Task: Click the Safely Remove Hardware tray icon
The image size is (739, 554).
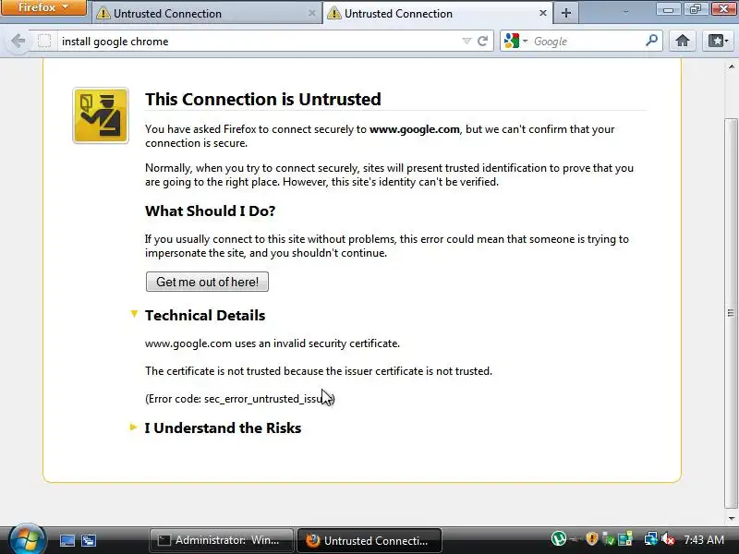Action: 609,539
